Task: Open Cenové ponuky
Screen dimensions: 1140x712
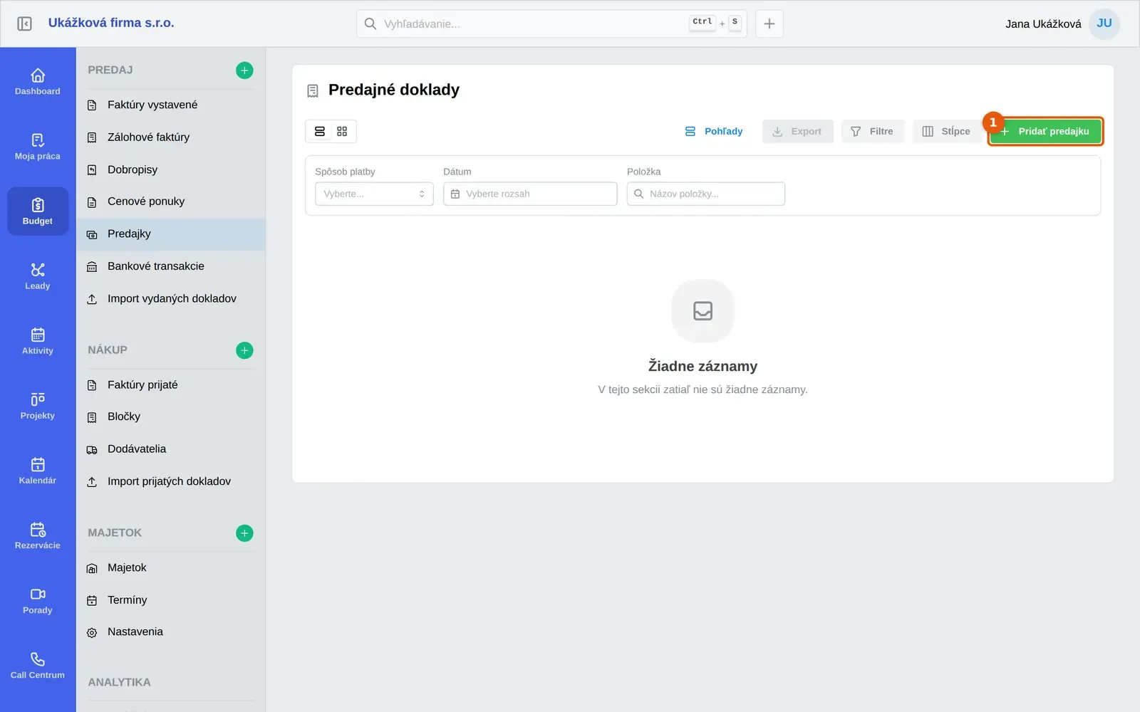Action: tap(170, 201)
